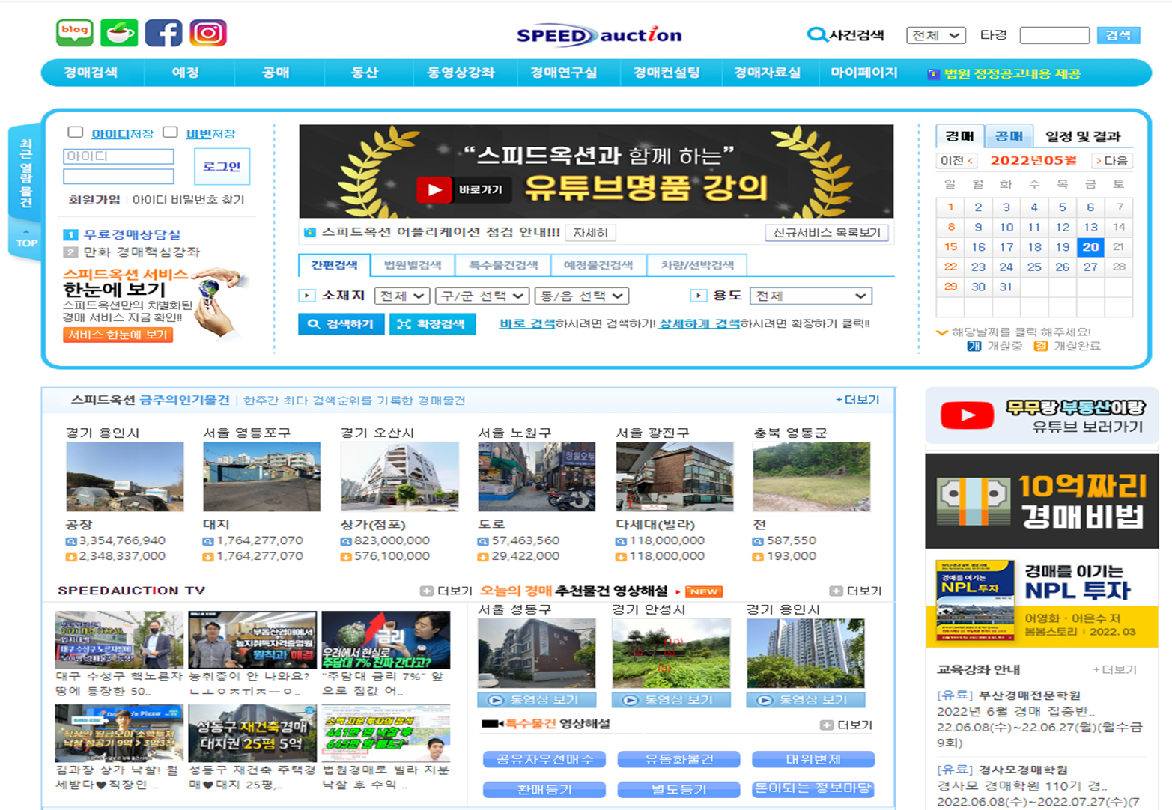This screenshot has height=810, width=1172.
Task: Open 서울 영등포구 대지 property photo
Action: point(262,477)
